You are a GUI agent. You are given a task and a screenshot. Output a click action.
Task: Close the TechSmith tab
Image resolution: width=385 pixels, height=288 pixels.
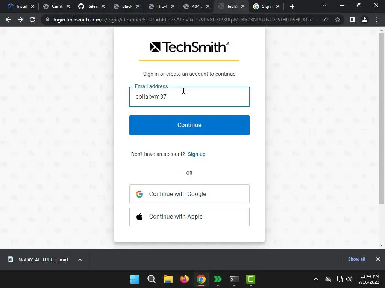point(243,6)
